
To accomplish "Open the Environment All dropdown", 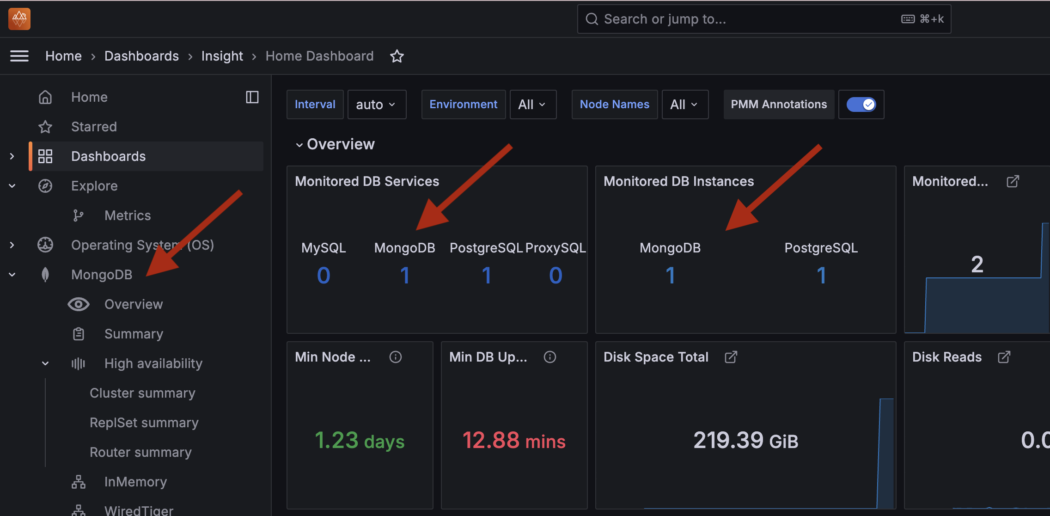I will [533, 104].
